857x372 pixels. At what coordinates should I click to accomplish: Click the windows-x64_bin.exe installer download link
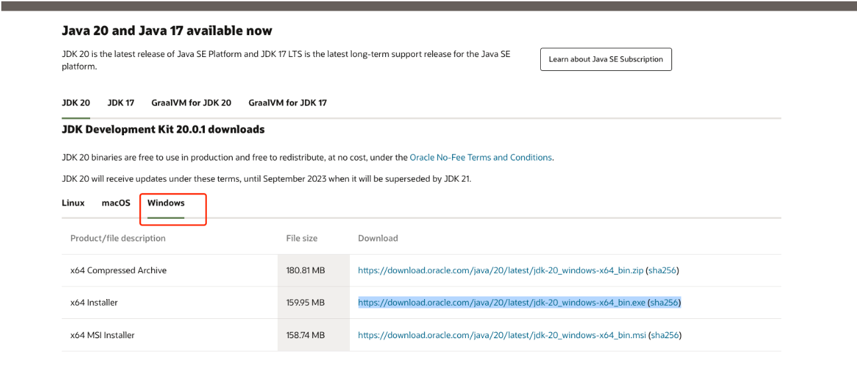[501, 302]
